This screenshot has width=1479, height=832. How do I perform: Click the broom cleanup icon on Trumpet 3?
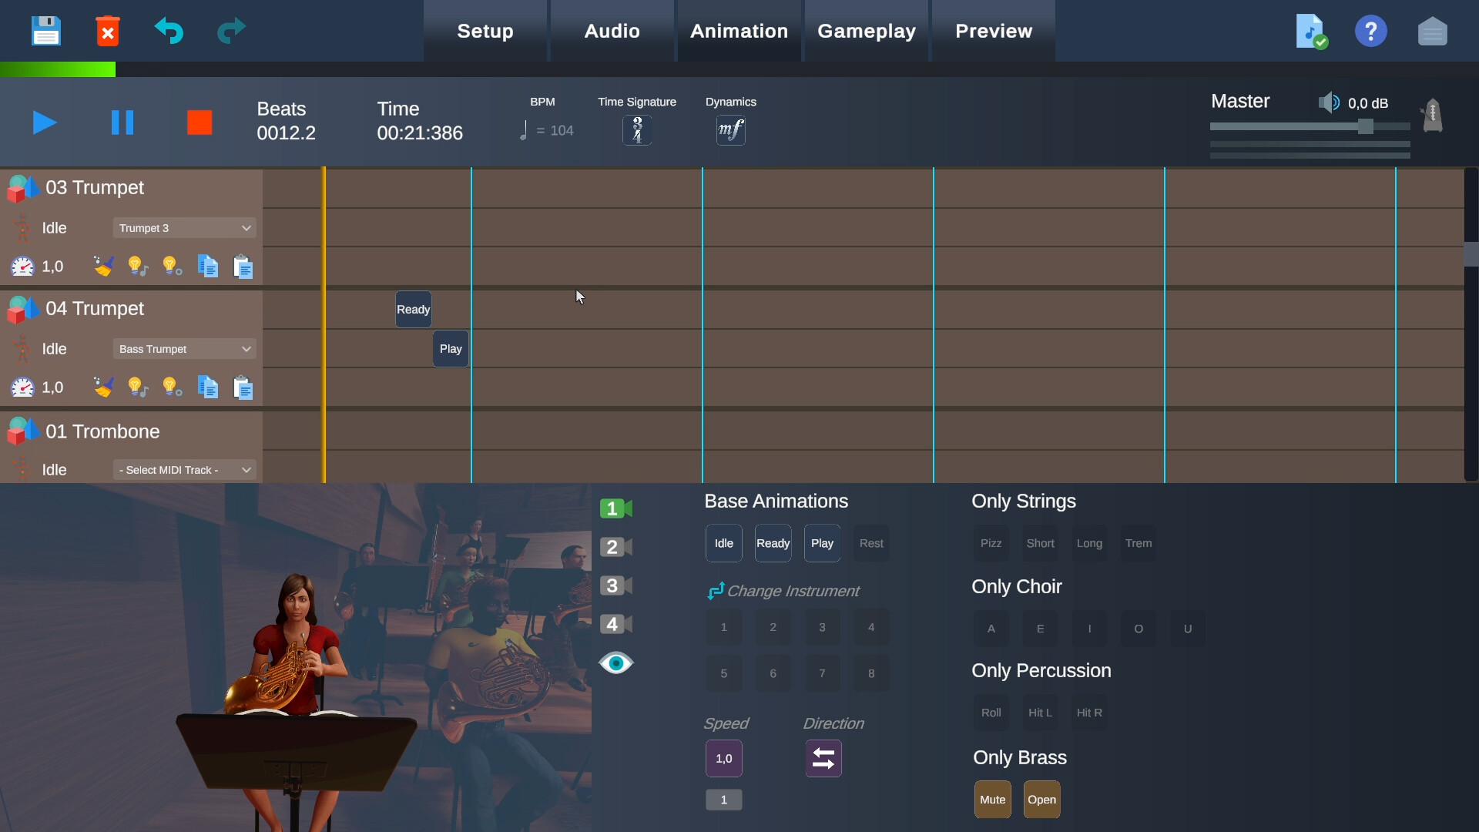pos(103,266)
